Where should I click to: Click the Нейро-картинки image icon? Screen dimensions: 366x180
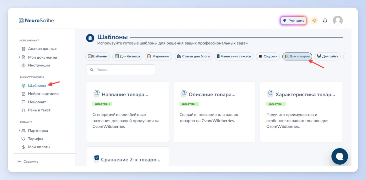pyautogui.click(x=24, y=94)
